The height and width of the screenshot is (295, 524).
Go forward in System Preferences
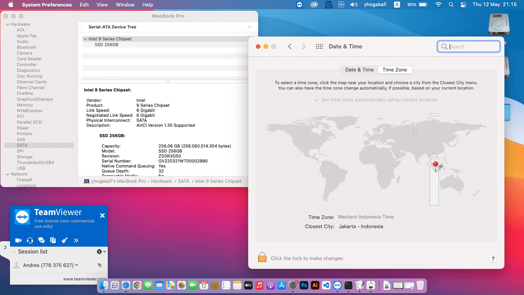[303, 46]
